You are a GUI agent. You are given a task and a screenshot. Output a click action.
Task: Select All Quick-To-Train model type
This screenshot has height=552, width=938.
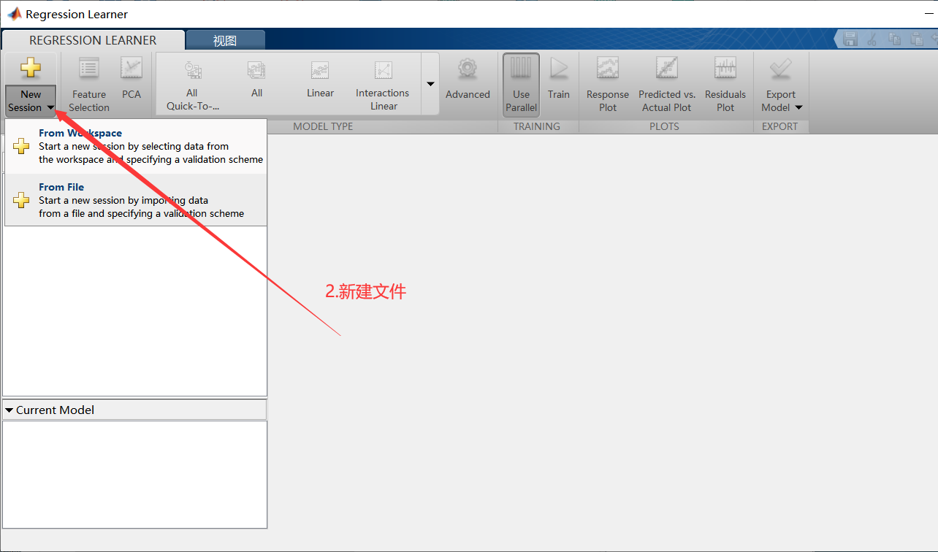(193, 85)
